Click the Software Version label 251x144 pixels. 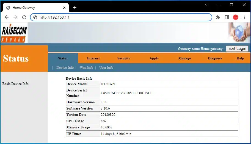tap(79, 108)
